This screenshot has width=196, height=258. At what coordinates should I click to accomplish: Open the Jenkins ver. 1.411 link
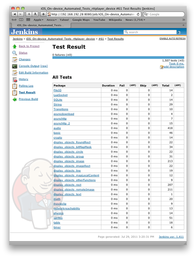(171, 237)
